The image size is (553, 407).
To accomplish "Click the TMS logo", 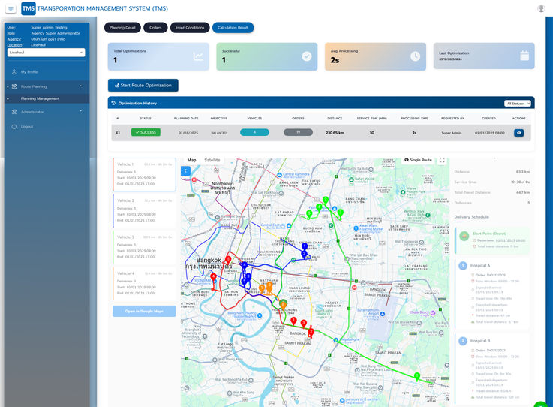I will (x=29, y=8).
